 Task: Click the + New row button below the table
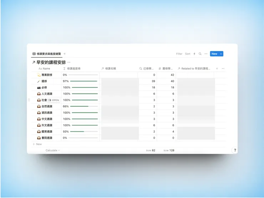(37, 144)
